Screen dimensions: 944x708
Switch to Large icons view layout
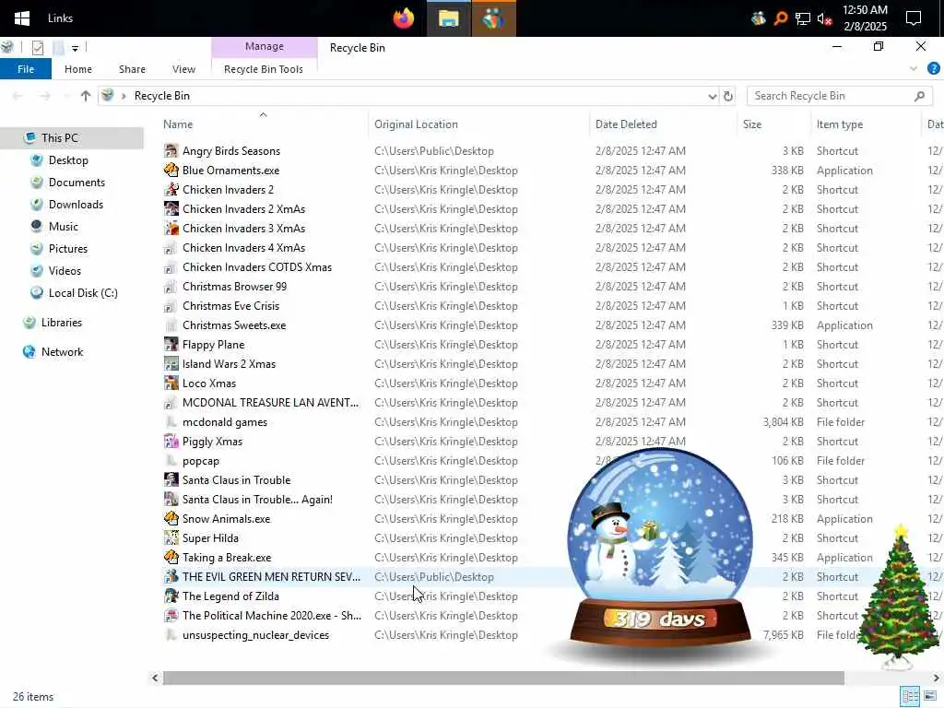[x=931, y=697]
